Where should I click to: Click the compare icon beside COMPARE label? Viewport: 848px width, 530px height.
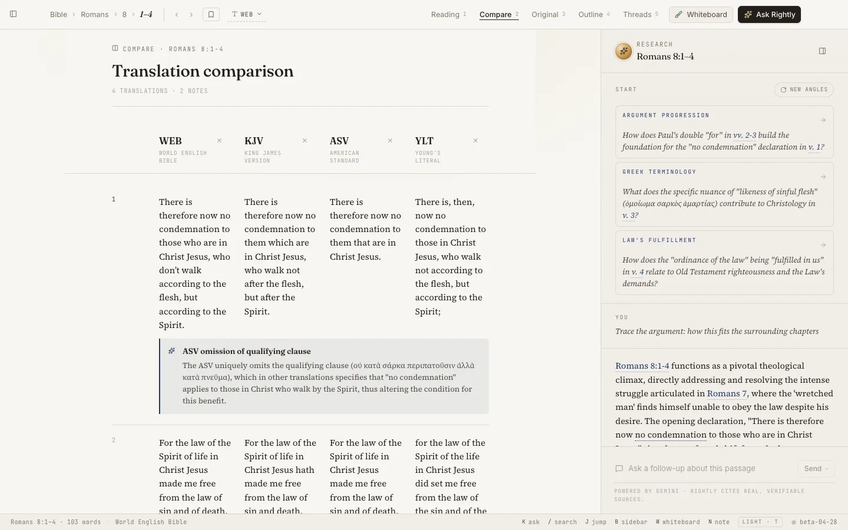(115, 48)
